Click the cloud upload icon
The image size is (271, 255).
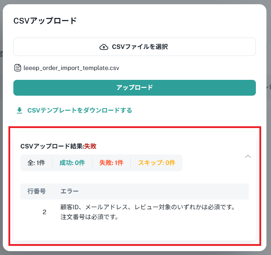[104, 47]
